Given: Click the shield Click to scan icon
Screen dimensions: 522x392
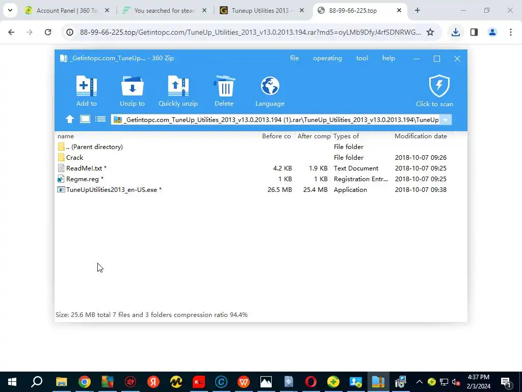Looking at the screenshot, I should 439,86.
